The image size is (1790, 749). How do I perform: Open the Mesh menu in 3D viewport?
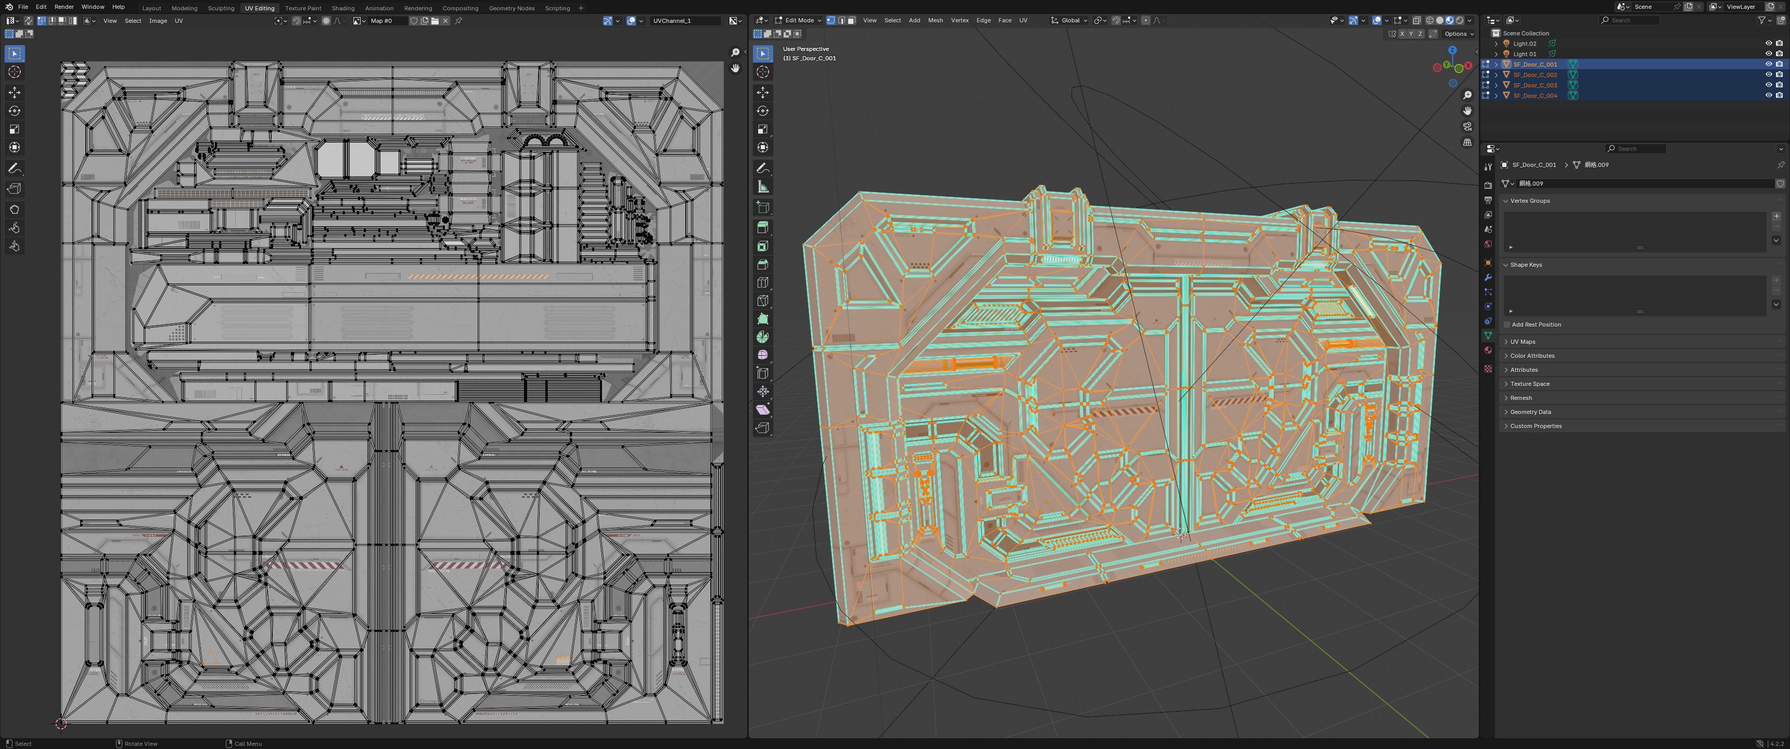point(935,20)
